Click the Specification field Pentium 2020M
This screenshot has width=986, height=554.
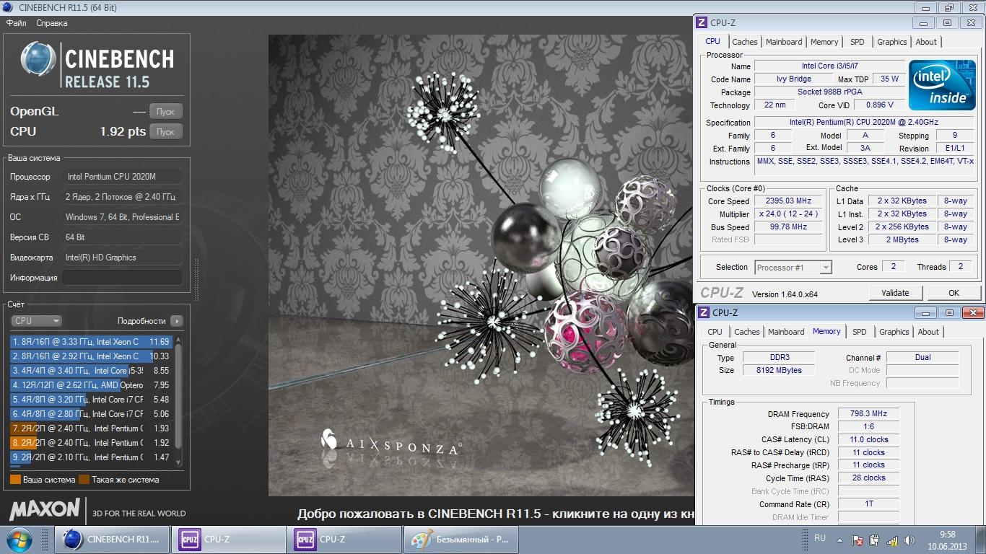tap(864, 123)
